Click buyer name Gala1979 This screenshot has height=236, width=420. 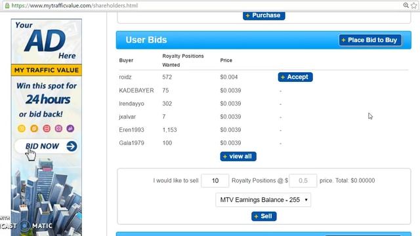[x=131, y=143]
